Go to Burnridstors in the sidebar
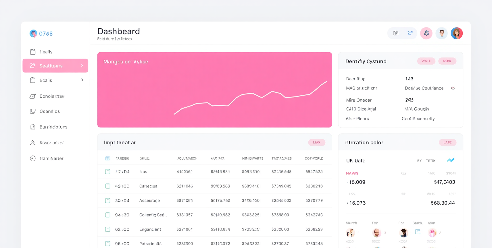The image size is (492, 248). pos(55,127)
